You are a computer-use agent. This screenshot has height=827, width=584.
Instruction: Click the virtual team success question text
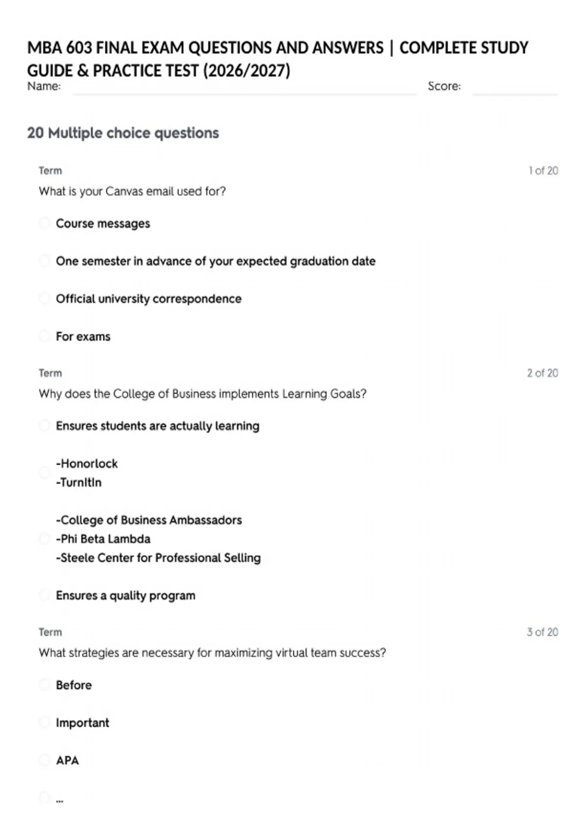tap(212, 653)
